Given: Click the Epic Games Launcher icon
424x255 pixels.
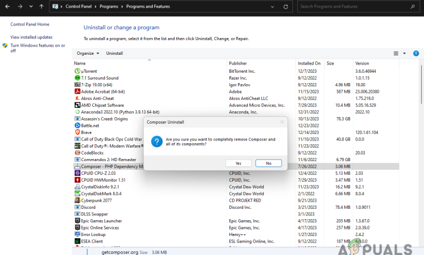Looking at the screenshot, I should pyautogui.click(x=77, y=221).
